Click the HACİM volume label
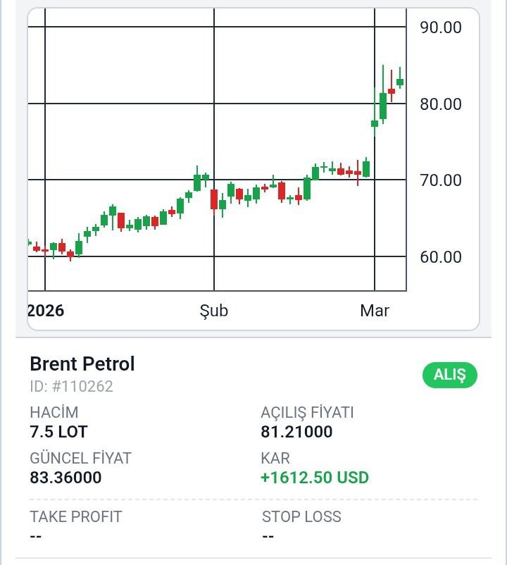The width and height of the screenshot is (507, 565). pyautogui.click(x=54, y=412)
